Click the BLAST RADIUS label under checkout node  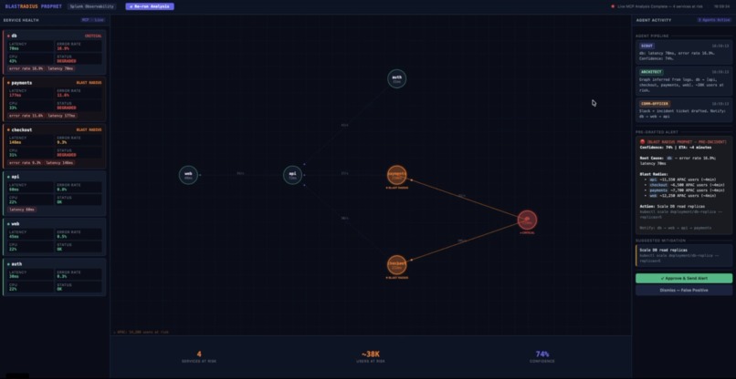[x=396, y=277]
